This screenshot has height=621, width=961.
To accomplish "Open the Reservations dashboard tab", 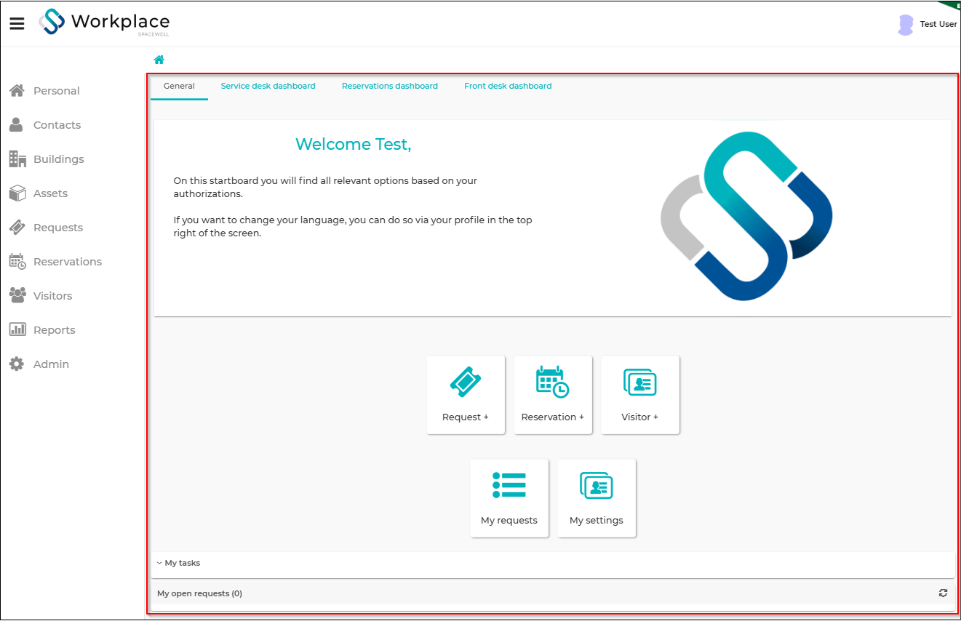I will [x=390, y=86].
